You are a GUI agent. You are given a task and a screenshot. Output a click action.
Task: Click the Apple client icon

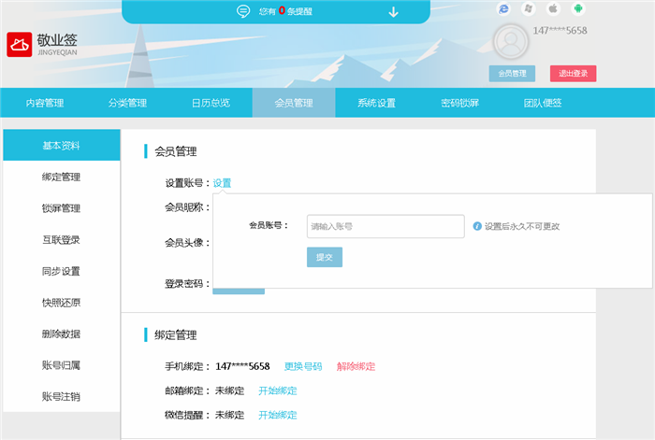point(553,8)
